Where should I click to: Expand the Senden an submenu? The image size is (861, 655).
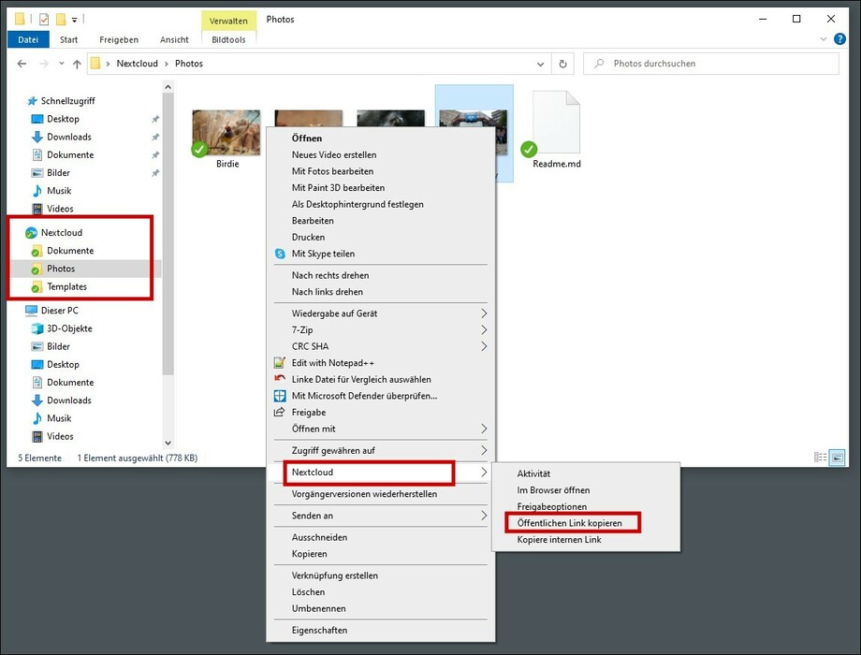[484, 516]
